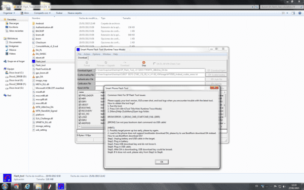Select the Microsoft.VC90.CRT.manifest file

click(x=48, y=88)
